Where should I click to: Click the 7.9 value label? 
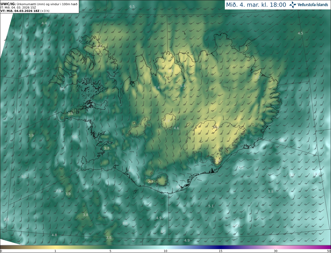(58, 191)
